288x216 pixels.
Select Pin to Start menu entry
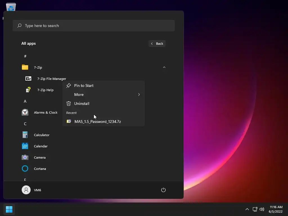(x=103, y=85)
